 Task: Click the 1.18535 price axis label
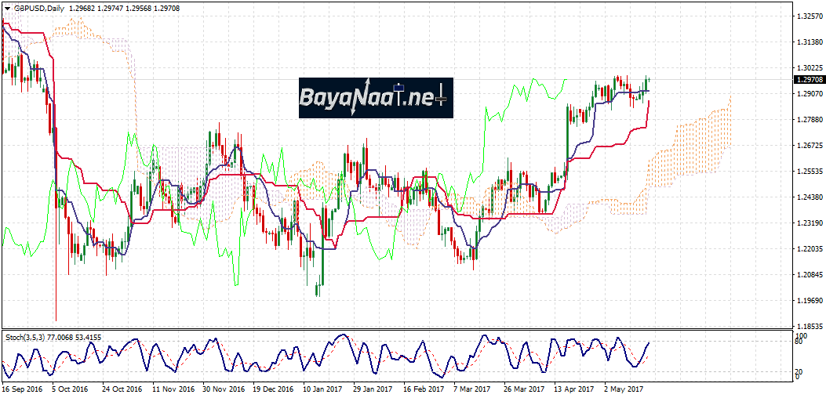(x=809, y=326)
